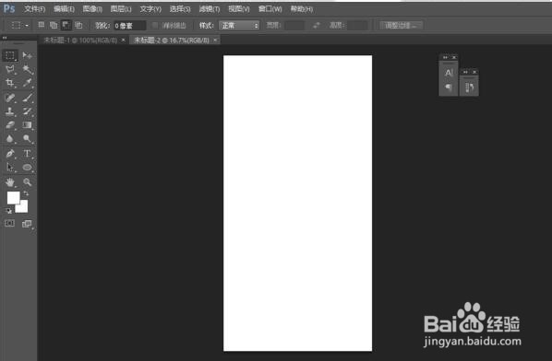Open the 文件(F) menu
The width and height of the screenshot is (552, 361).
coord(34,9)
